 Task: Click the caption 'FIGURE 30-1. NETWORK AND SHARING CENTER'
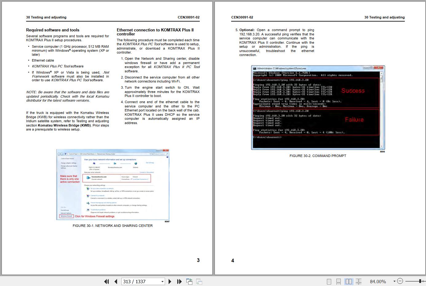point(112,226)
